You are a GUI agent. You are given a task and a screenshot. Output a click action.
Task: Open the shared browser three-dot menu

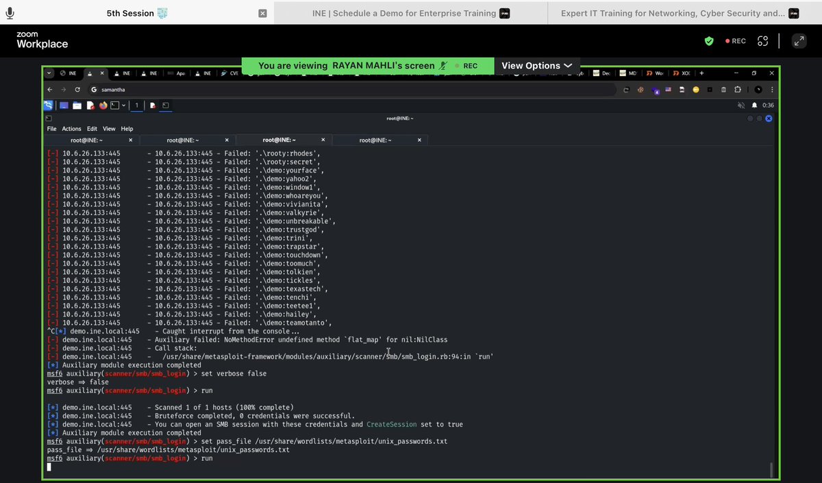click(x=771, y=90)
